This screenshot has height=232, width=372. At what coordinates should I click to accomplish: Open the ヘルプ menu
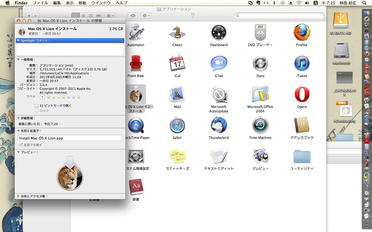coord(122,3)
